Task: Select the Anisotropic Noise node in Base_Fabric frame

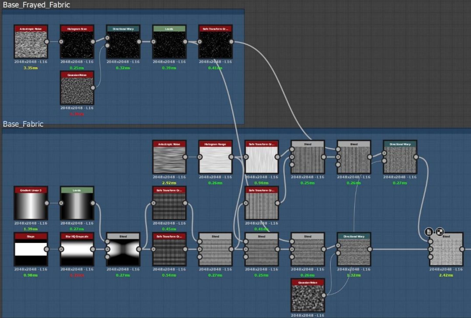Action: point(169,157)
